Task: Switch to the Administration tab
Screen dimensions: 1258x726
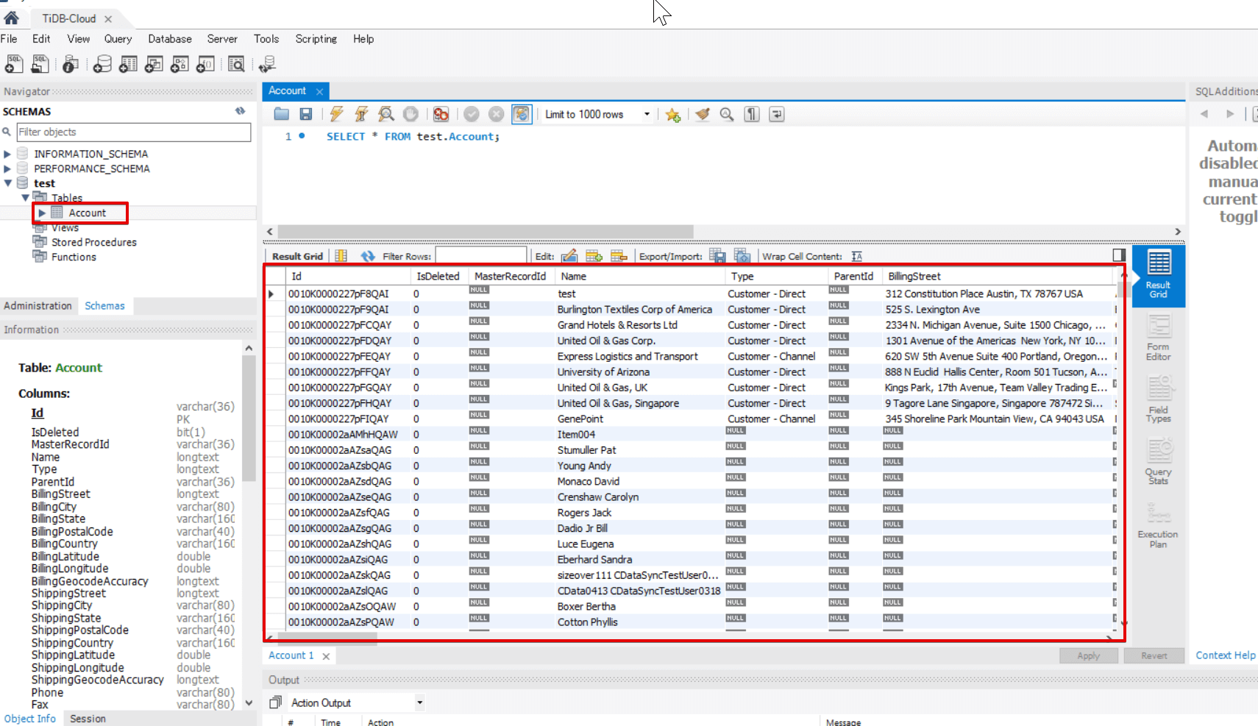Action: (x=38, y=306)
